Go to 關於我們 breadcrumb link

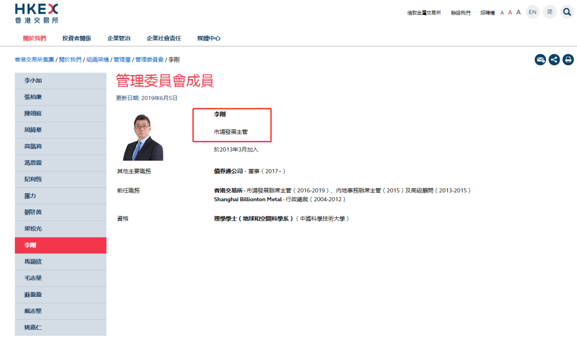(x=71, y=60)
